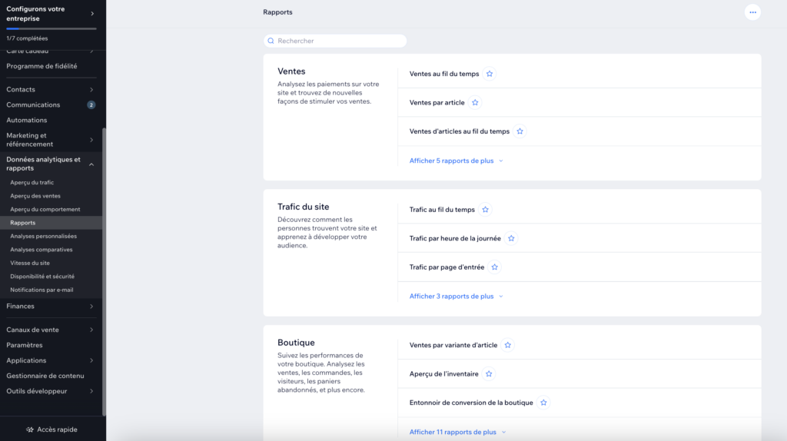Collapse Données analytiques et rapports section
The width and height of the screenshot is (787, 441).
click(91, 164)
